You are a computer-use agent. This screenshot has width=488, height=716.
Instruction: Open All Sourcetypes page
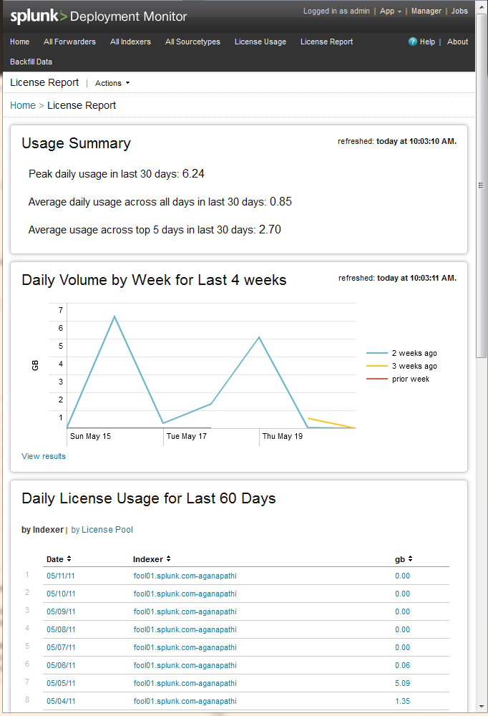(x=192, y=42)
